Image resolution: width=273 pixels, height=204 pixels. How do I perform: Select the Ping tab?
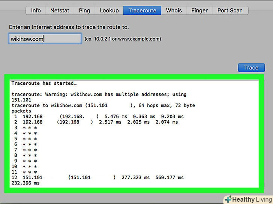(84, 10)
